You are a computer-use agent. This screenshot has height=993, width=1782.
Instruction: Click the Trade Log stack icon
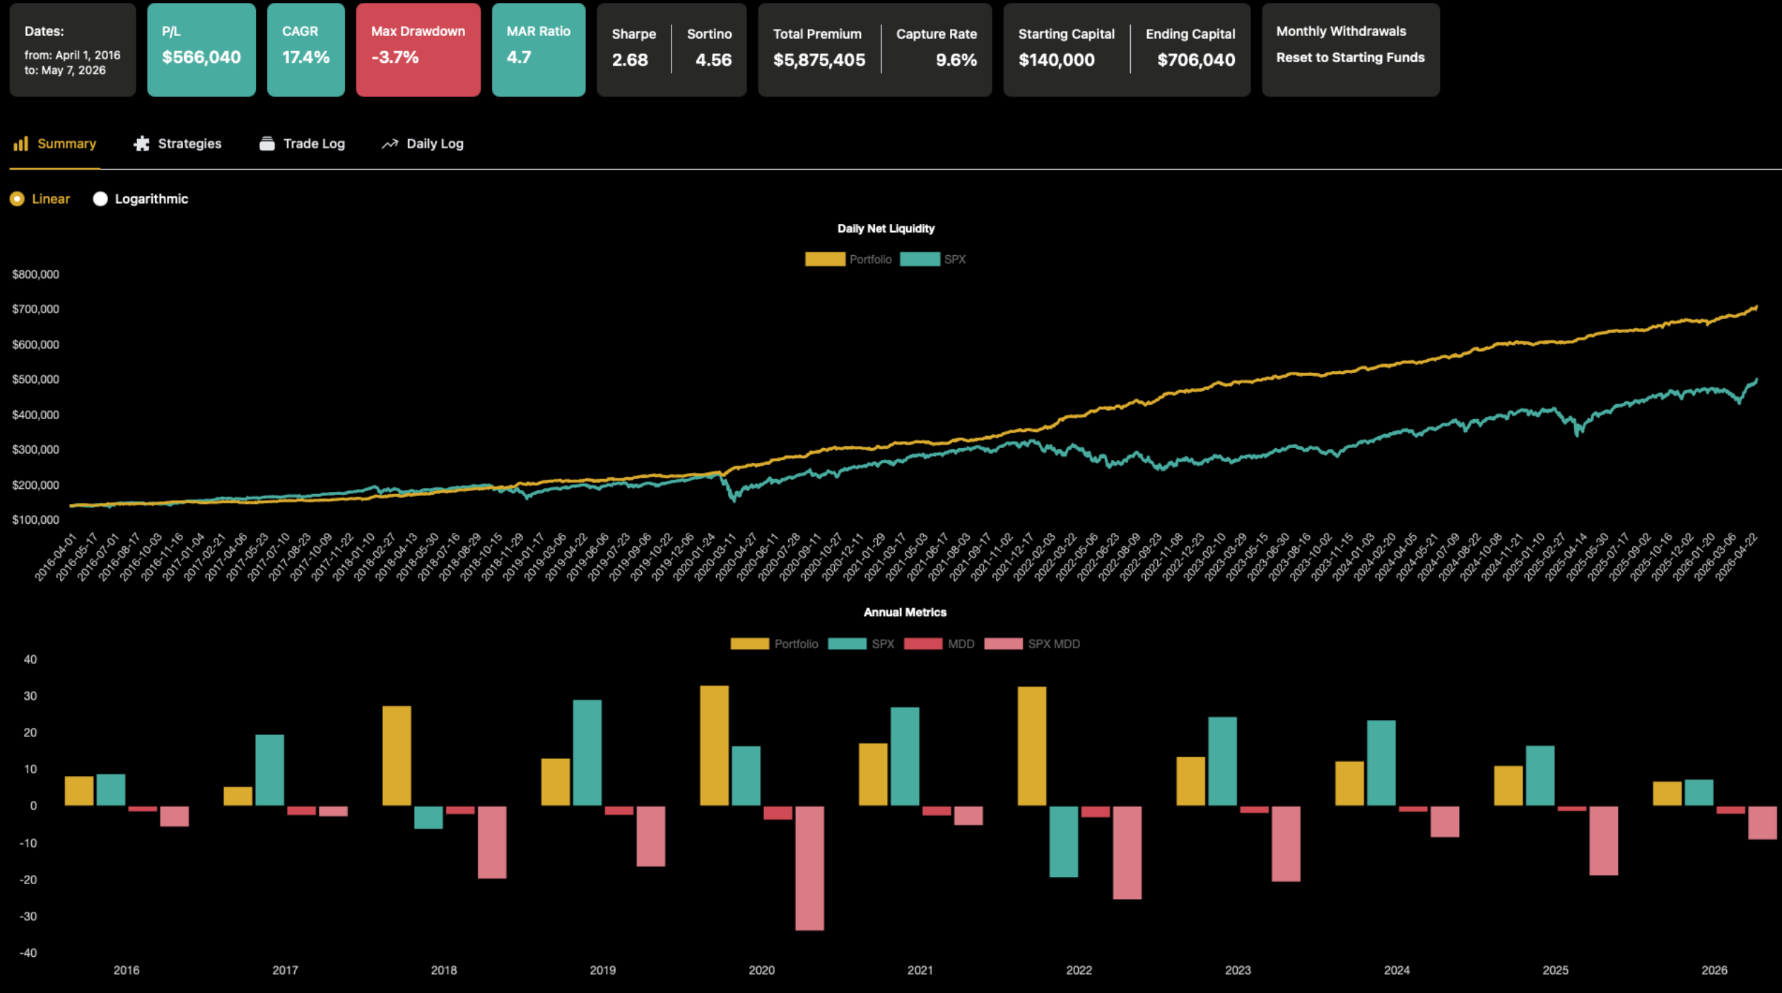coord(266,143)
